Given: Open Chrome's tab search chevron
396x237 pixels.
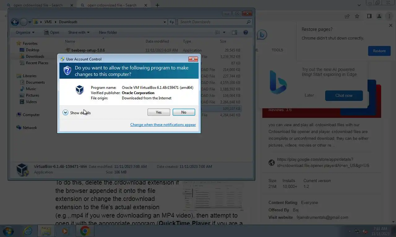Looking at the screenshot, I should [x=359, y=5].
